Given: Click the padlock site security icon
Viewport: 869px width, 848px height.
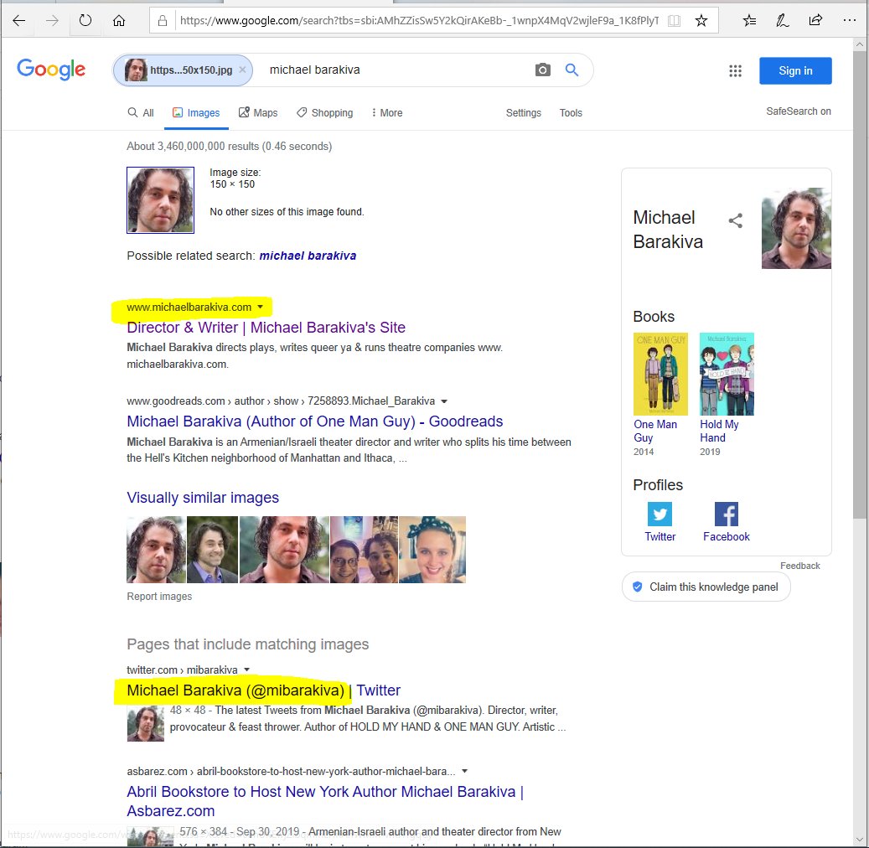Looking at the screenshot, I should [x=163, y=21].
